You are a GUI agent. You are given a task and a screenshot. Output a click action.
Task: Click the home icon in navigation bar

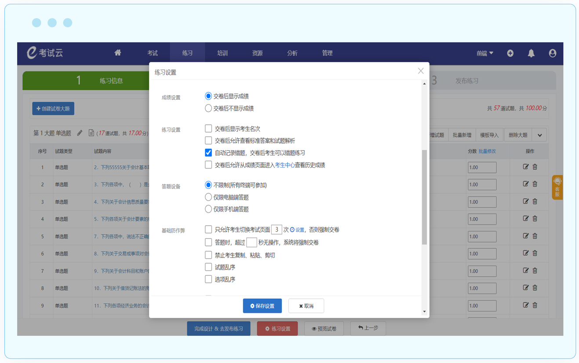click(118, 53)
